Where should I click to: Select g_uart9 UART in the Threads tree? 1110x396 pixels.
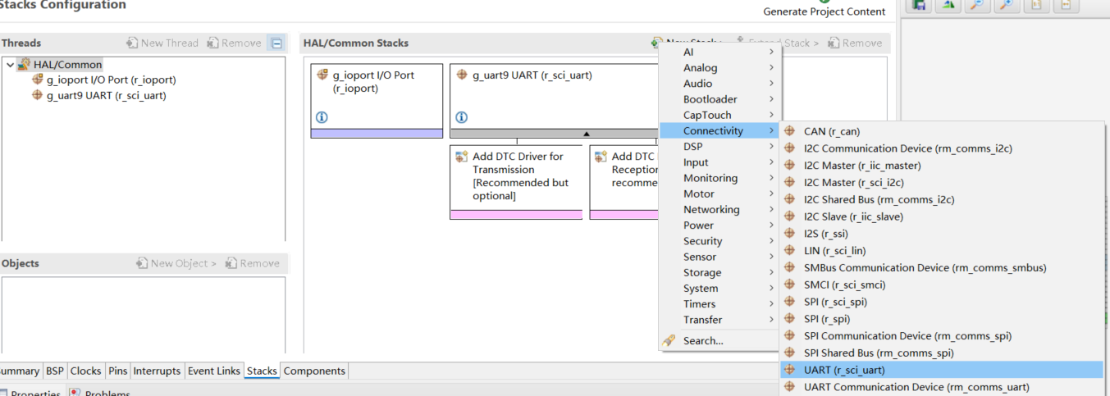tap(98, 96)
